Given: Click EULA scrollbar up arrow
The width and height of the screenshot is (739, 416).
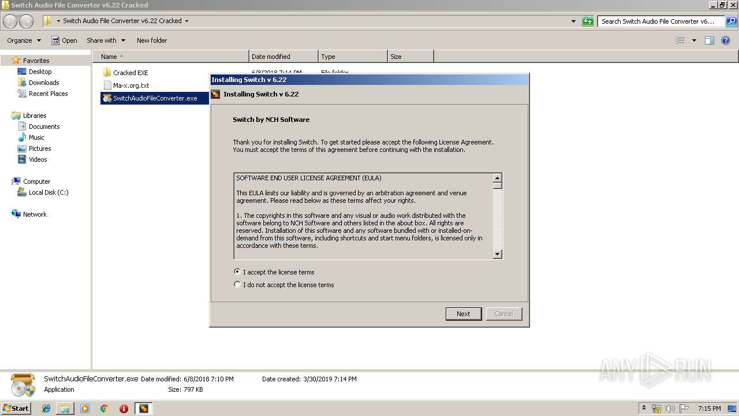Looking at the screenshot, I should [x=498, y=177].
